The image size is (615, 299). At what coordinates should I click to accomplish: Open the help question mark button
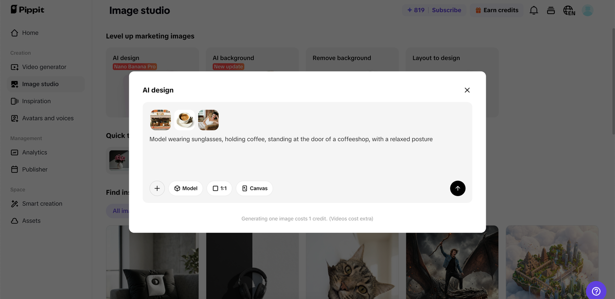click(x=596, y=291)
